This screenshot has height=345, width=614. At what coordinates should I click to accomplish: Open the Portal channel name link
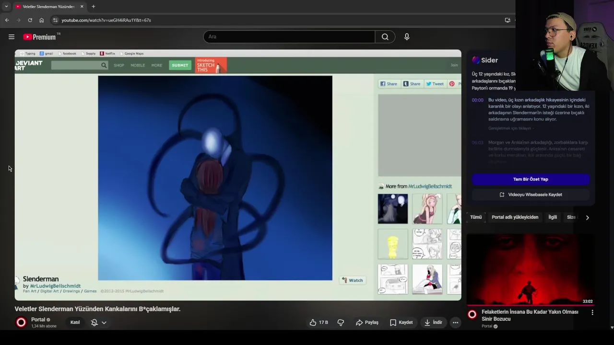38,320
